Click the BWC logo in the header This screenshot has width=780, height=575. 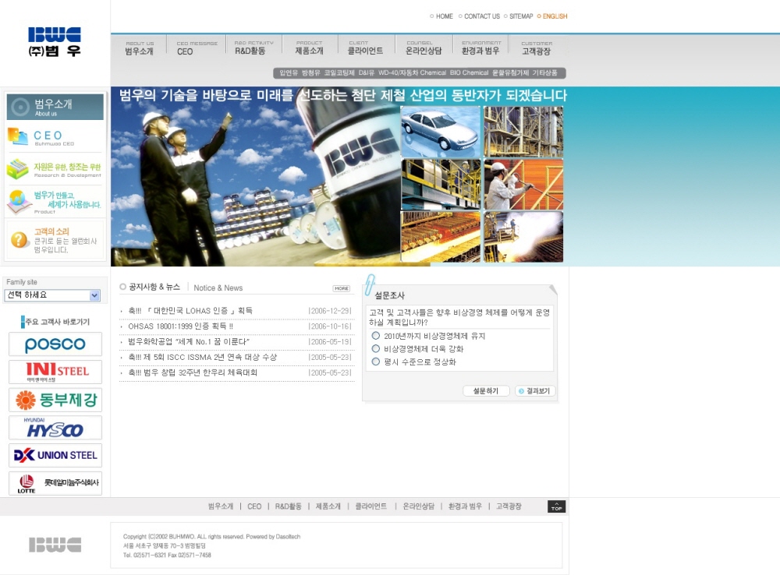(55, 42)
